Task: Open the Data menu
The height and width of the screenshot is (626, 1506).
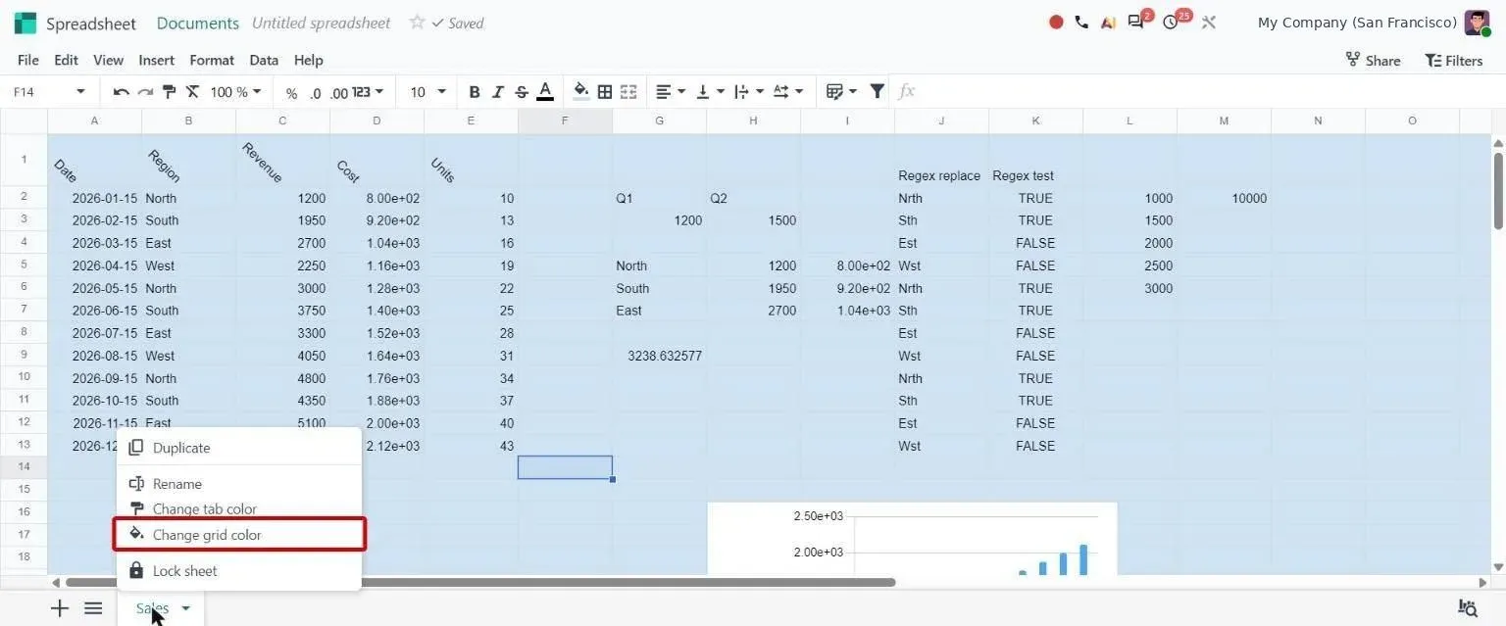Action: pyautogui.click(x=264, y=60)
